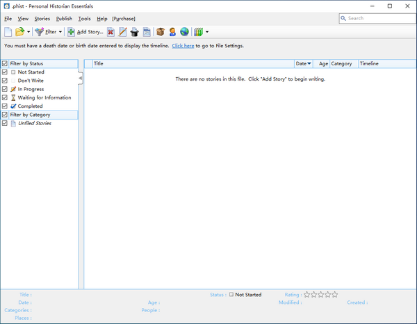417x324 pixels.
Task: Click the edit story pencil icon
Action: point(122,32)
